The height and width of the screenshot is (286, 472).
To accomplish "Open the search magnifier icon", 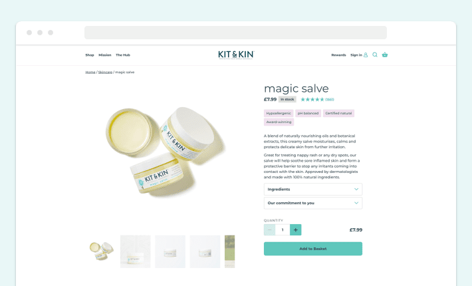I will (x=375, y=55).
